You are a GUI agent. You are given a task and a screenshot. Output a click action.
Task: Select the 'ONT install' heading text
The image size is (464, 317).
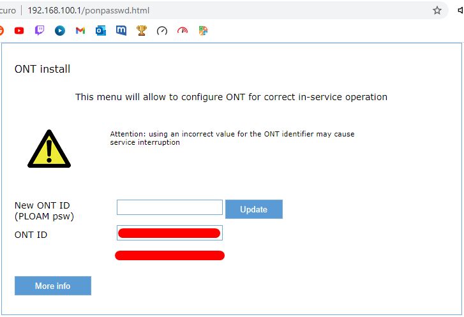(42, 69)
